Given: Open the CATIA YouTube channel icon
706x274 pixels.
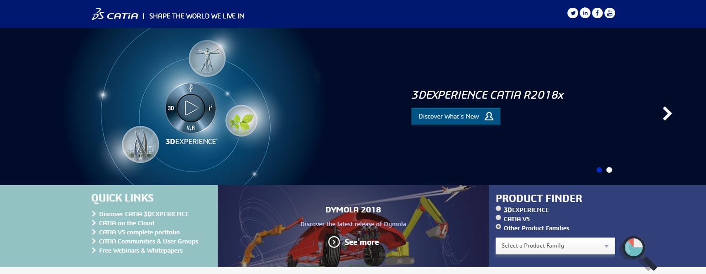Looking at the screenshot, I should (x=610, y=13).
